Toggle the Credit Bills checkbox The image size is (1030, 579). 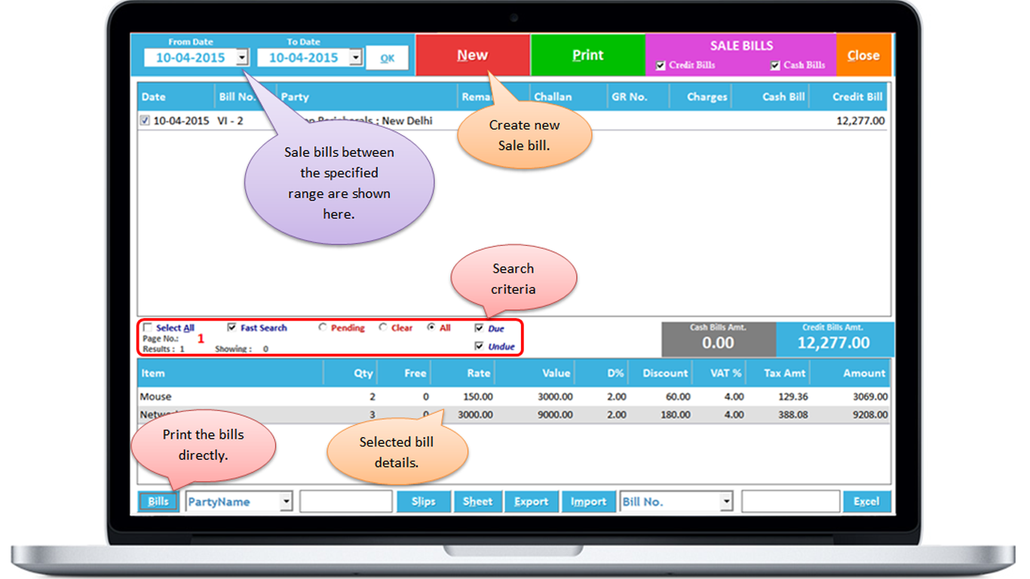click(x=661, y=66)
